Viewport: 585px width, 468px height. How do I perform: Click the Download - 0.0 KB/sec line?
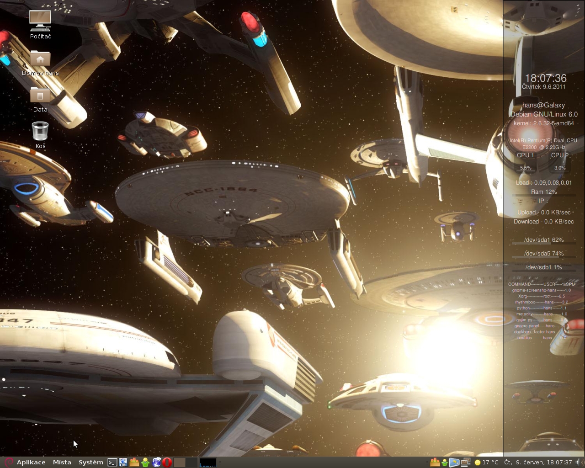[543, 222]
